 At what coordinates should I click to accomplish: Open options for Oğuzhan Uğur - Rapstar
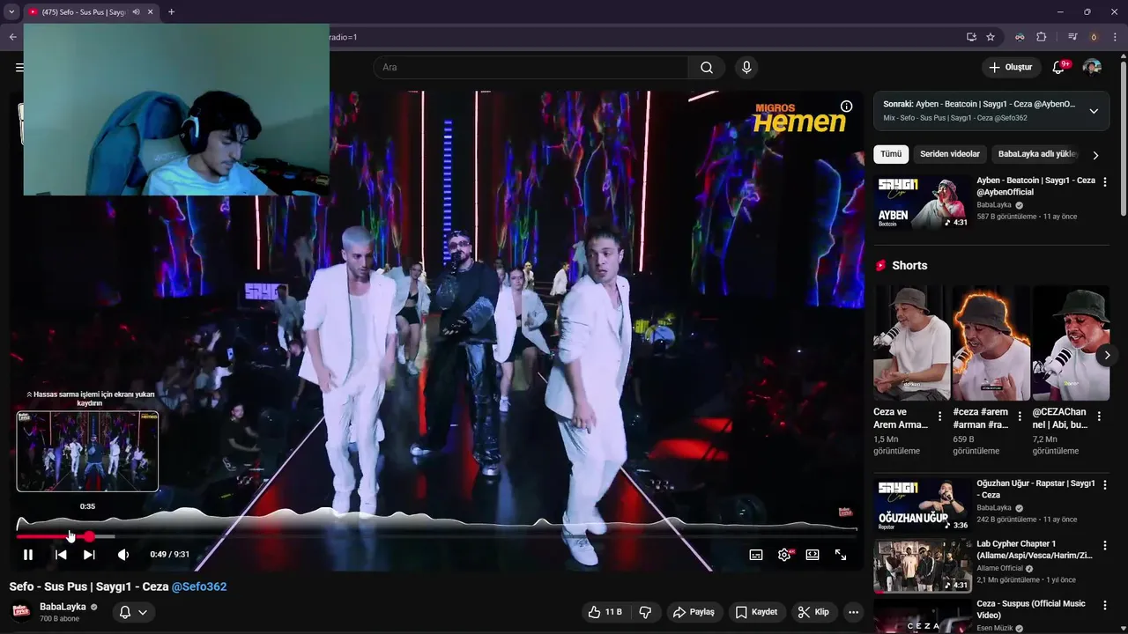pyautogui.click(x=1105, y=484)
